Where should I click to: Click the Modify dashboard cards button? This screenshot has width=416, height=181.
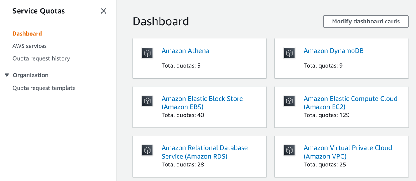[x=365, y=21]
